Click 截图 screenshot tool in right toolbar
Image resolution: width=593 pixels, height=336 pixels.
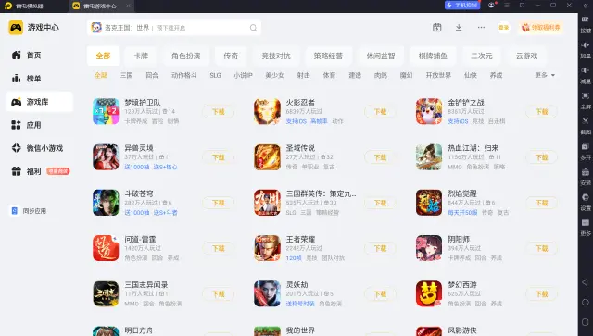[x=586, y=126]
